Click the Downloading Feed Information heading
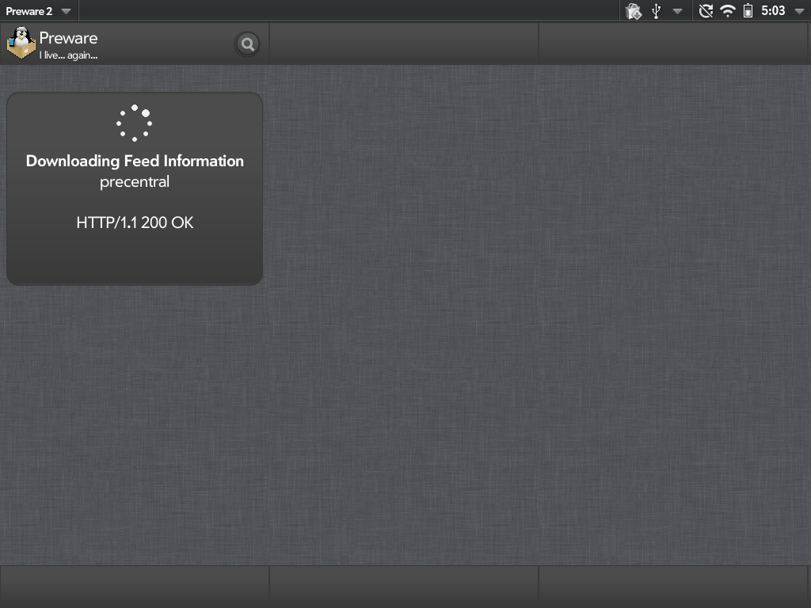 pos(135,161)
